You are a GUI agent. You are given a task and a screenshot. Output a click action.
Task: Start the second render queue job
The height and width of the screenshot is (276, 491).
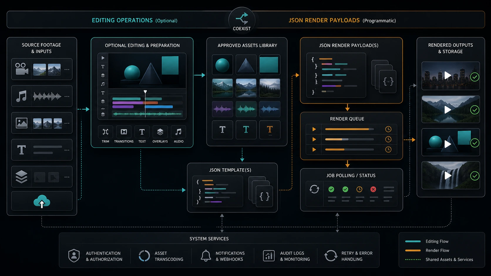pos(314,139)
